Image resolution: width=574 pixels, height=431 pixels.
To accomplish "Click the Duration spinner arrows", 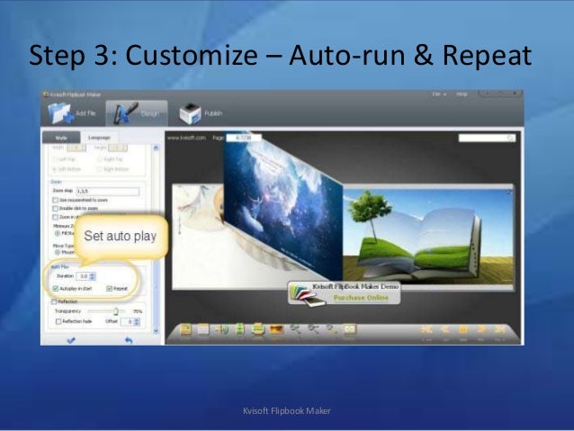I will pyautogui.click(x=93, y=276).
